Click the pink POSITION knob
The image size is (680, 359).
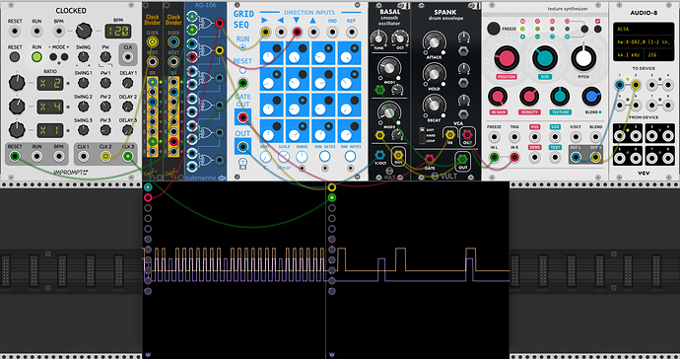pos(507,58)
